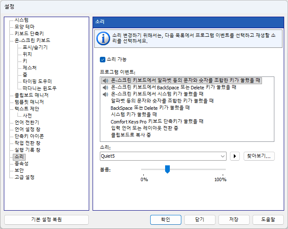Screen dimensions: 288x229
Task: Toggle the 소리 가능 checkbox
Action: click(102, 59)
